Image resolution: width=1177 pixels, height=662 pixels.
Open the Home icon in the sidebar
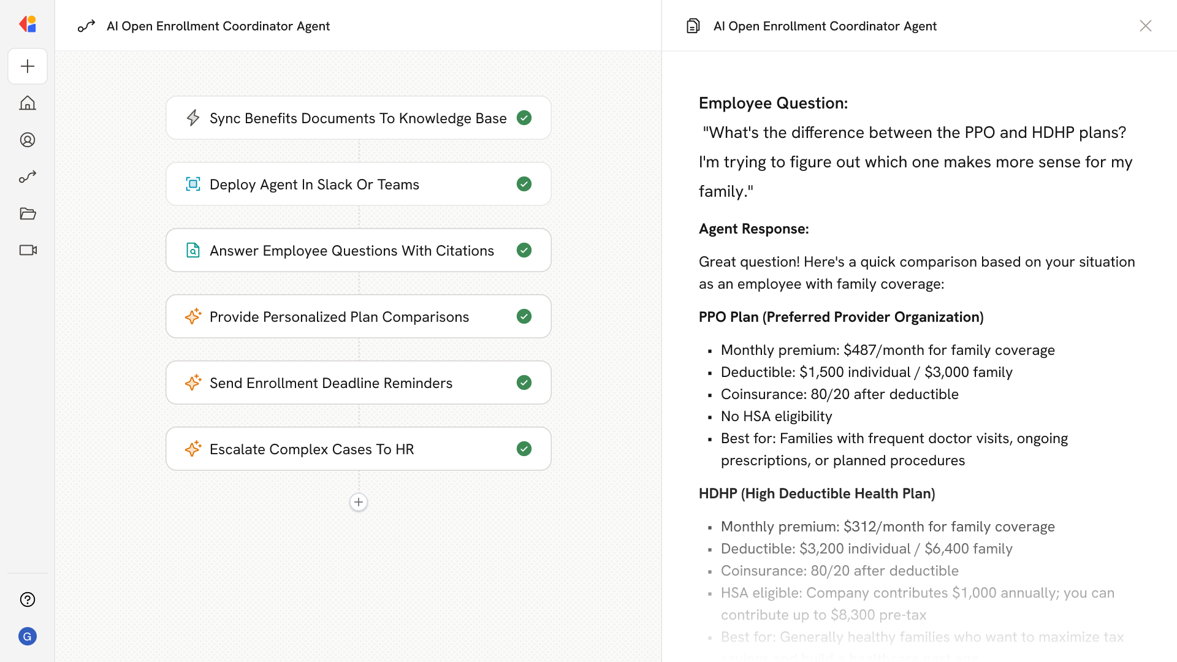click(28, 103)
